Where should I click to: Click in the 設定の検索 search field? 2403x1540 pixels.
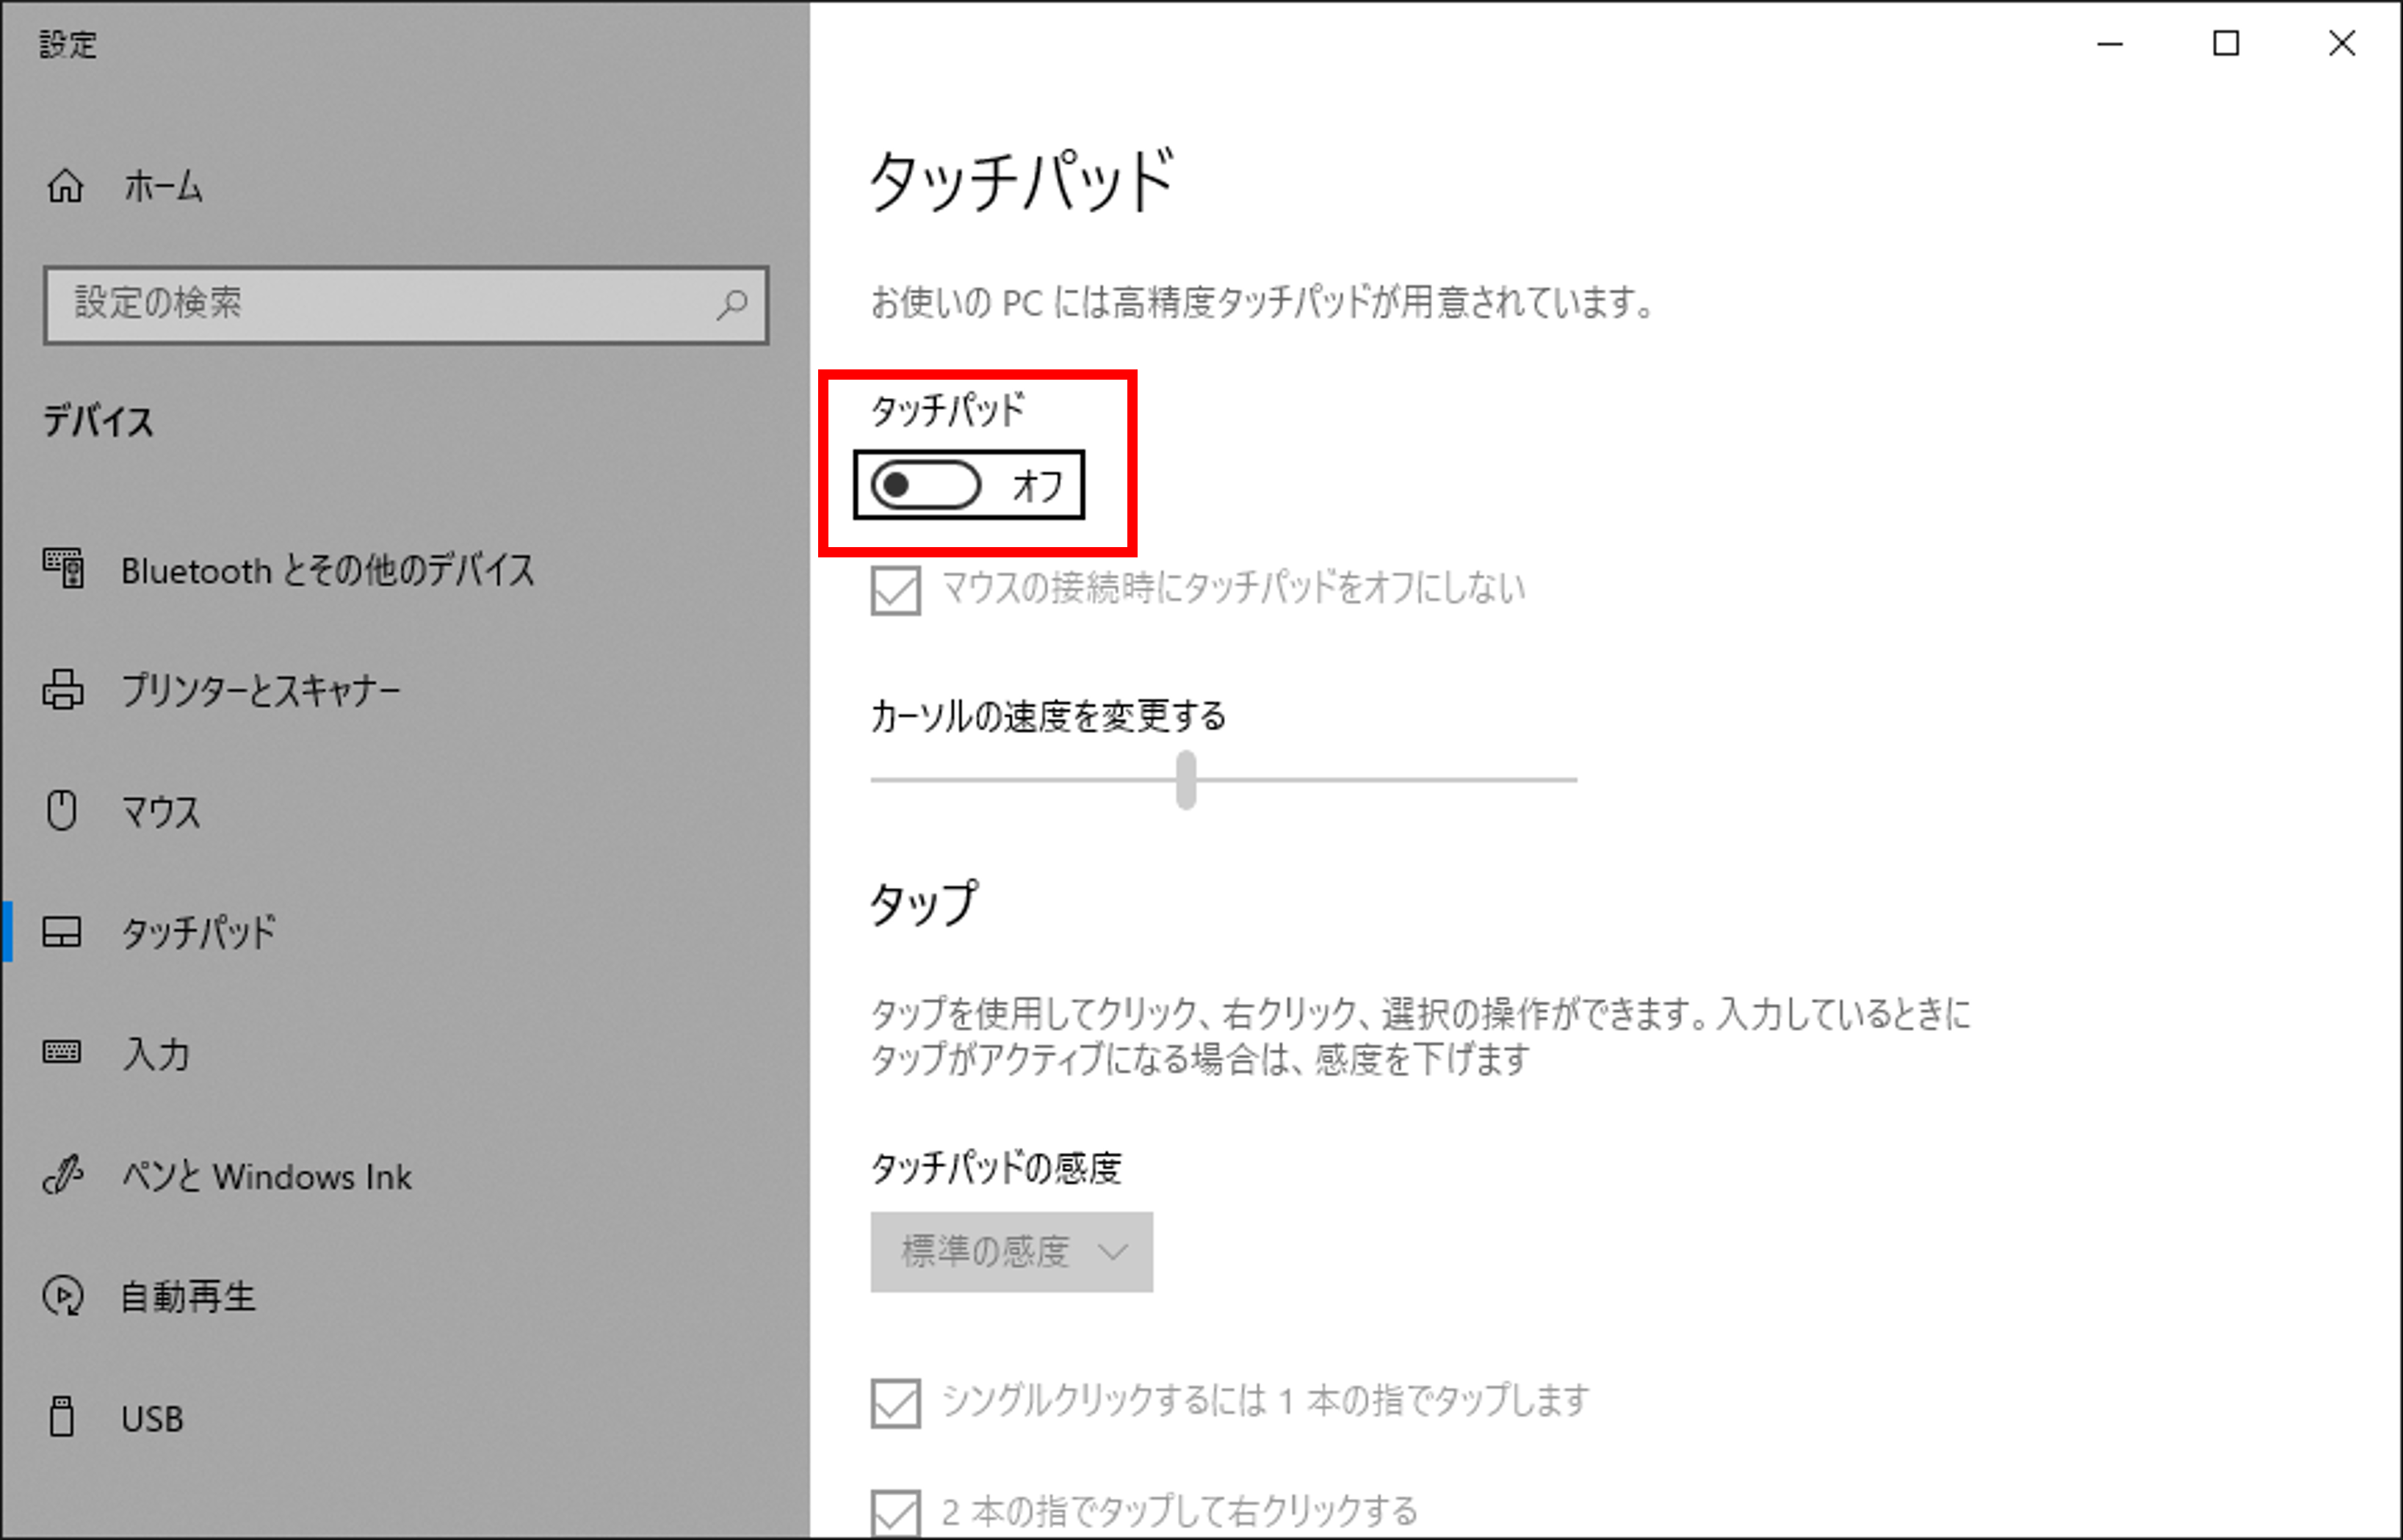click(406, 304)
